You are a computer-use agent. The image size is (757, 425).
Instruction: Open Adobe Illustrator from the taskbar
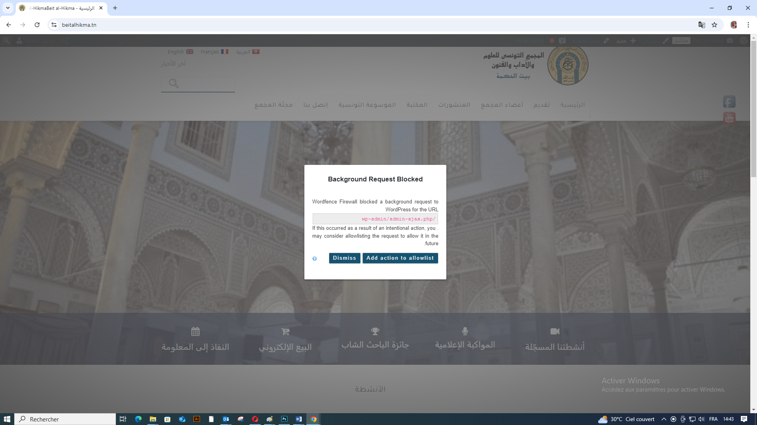pos(197,419)
